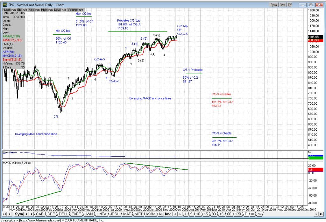Image resolution: width=326 pixels, height=222 pixels.
Task: Click the HValue: 538.76 readout
Action: (x=14, y=63)
